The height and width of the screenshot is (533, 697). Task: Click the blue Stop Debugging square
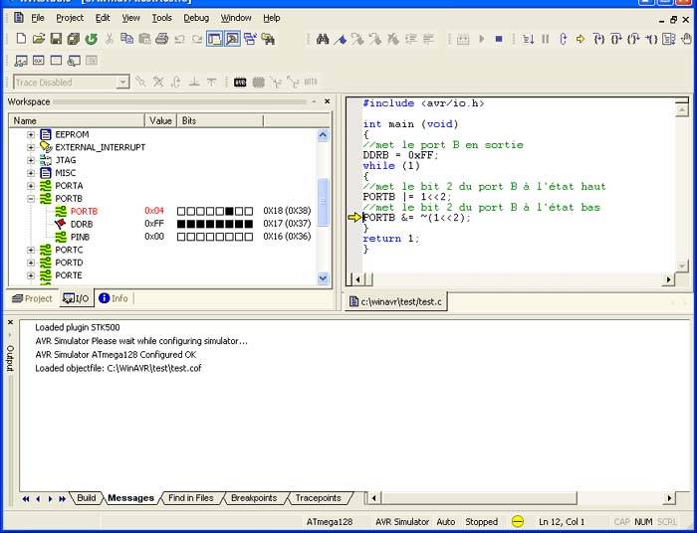[x=499, y=39]
